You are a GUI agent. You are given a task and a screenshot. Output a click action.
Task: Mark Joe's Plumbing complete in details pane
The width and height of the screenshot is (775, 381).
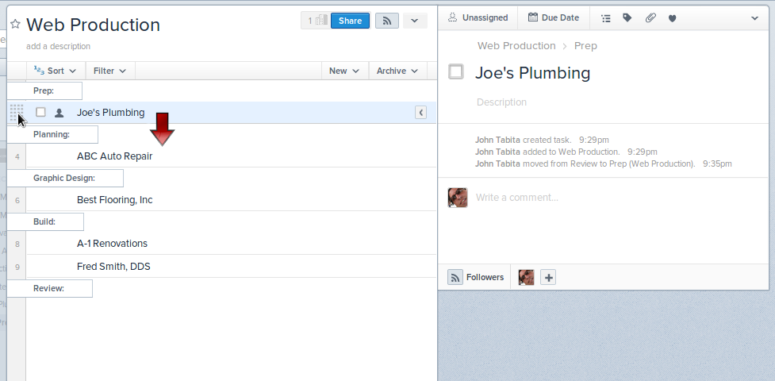click(456, 72)
